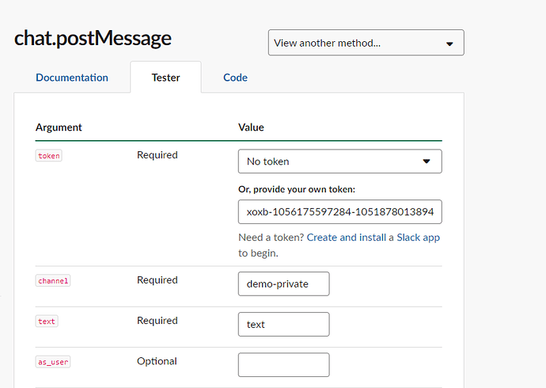
Task: Select the channel argument code label
Action: pyautogui.click(x=53, y=280)
